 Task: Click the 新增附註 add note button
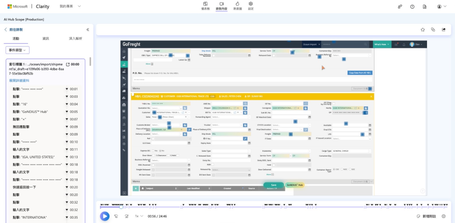[426, 216]
